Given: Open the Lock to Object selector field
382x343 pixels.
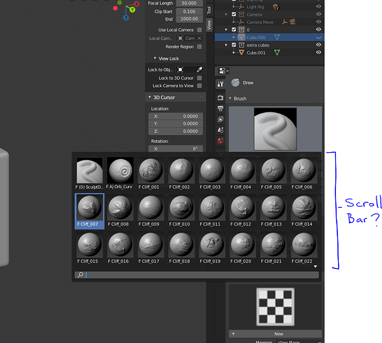Looking at the screenshot, I should pos(190,70).
